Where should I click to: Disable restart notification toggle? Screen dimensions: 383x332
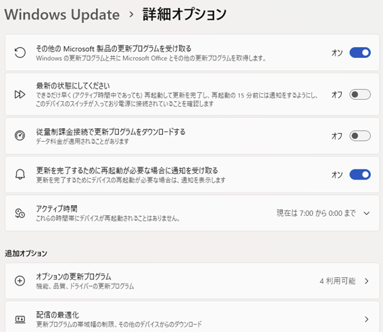(360, 175)
